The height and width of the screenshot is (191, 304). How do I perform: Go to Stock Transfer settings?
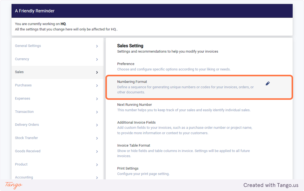coord(58,138)
